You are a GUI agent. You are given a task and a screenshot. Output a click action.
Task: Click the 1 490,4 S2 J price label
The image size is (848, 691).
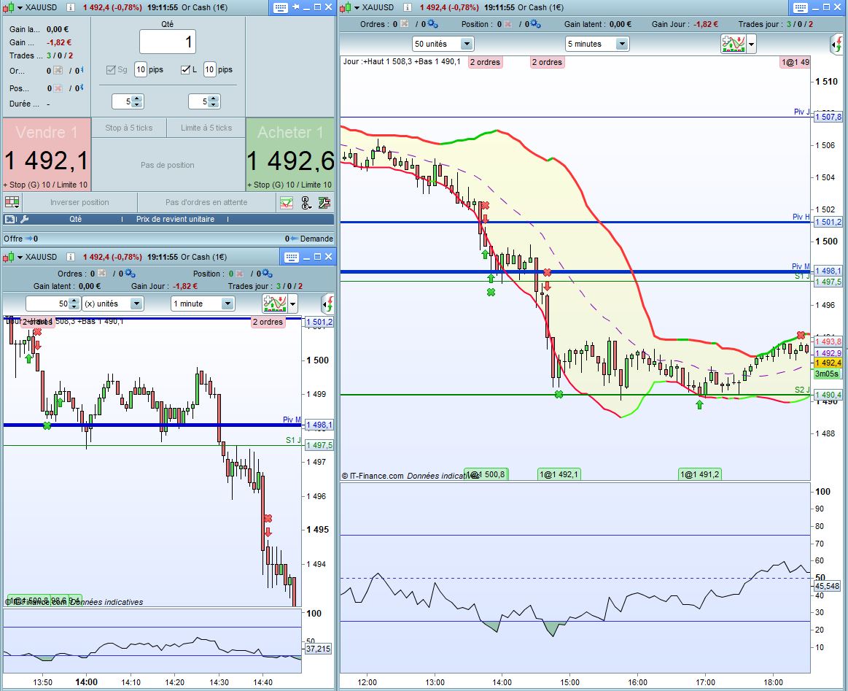point(828,395)
